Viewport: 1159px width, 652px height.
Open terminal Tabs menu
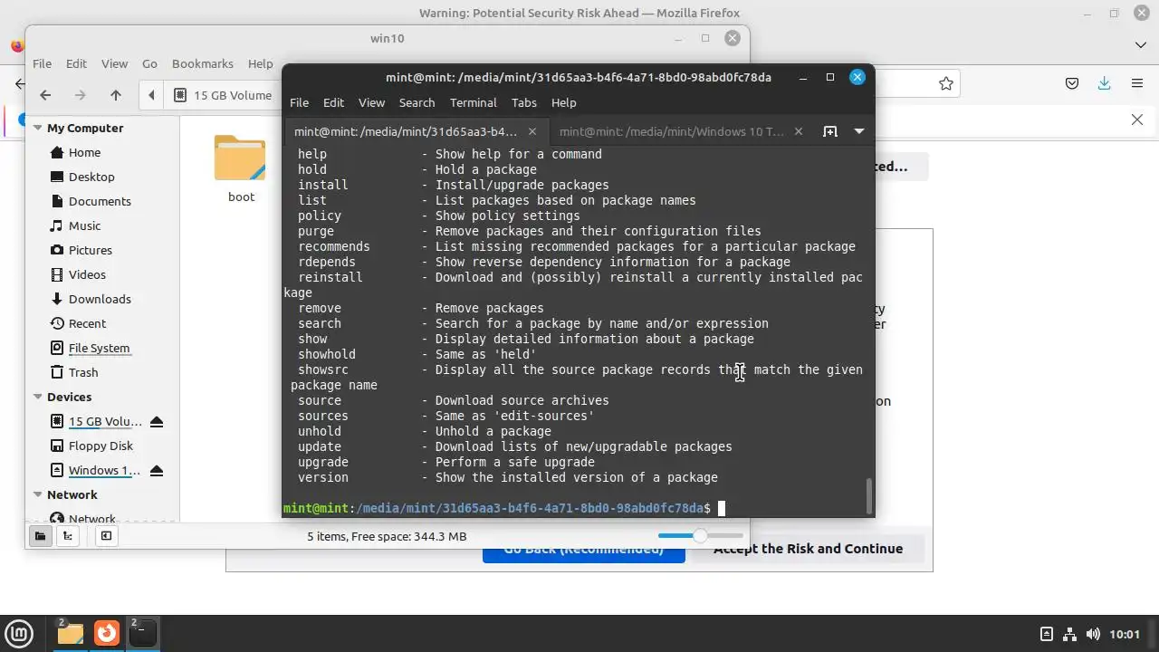click(x=523, y=102)
